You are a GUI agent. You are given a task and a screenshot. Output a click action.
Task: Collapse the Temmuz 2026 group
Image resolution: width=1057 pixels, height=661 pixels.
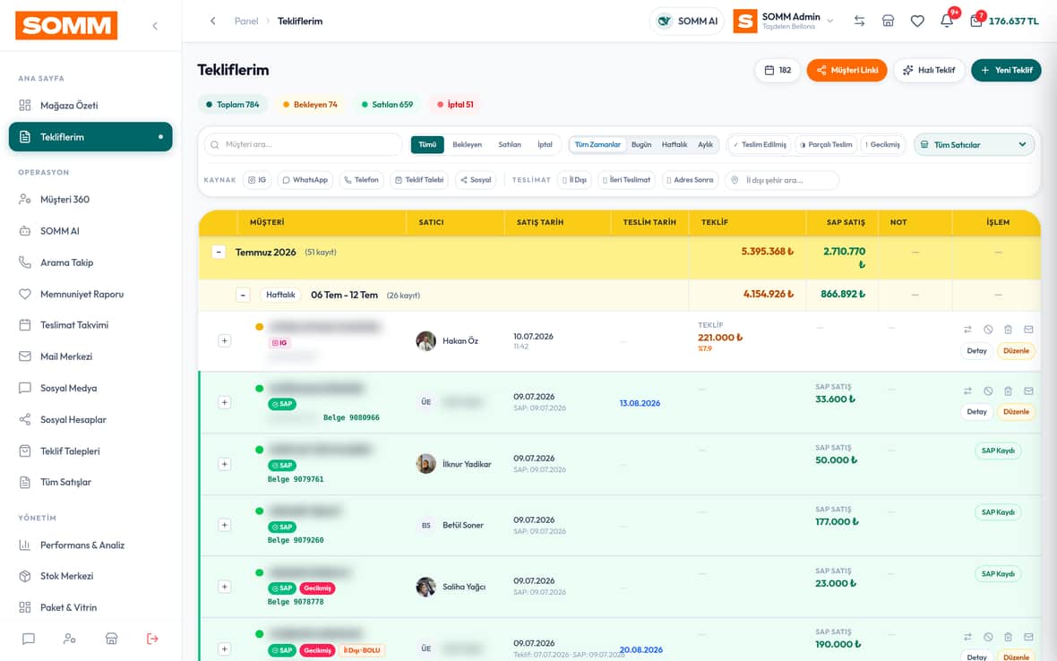pyautogui.click(x=219, y=252)
